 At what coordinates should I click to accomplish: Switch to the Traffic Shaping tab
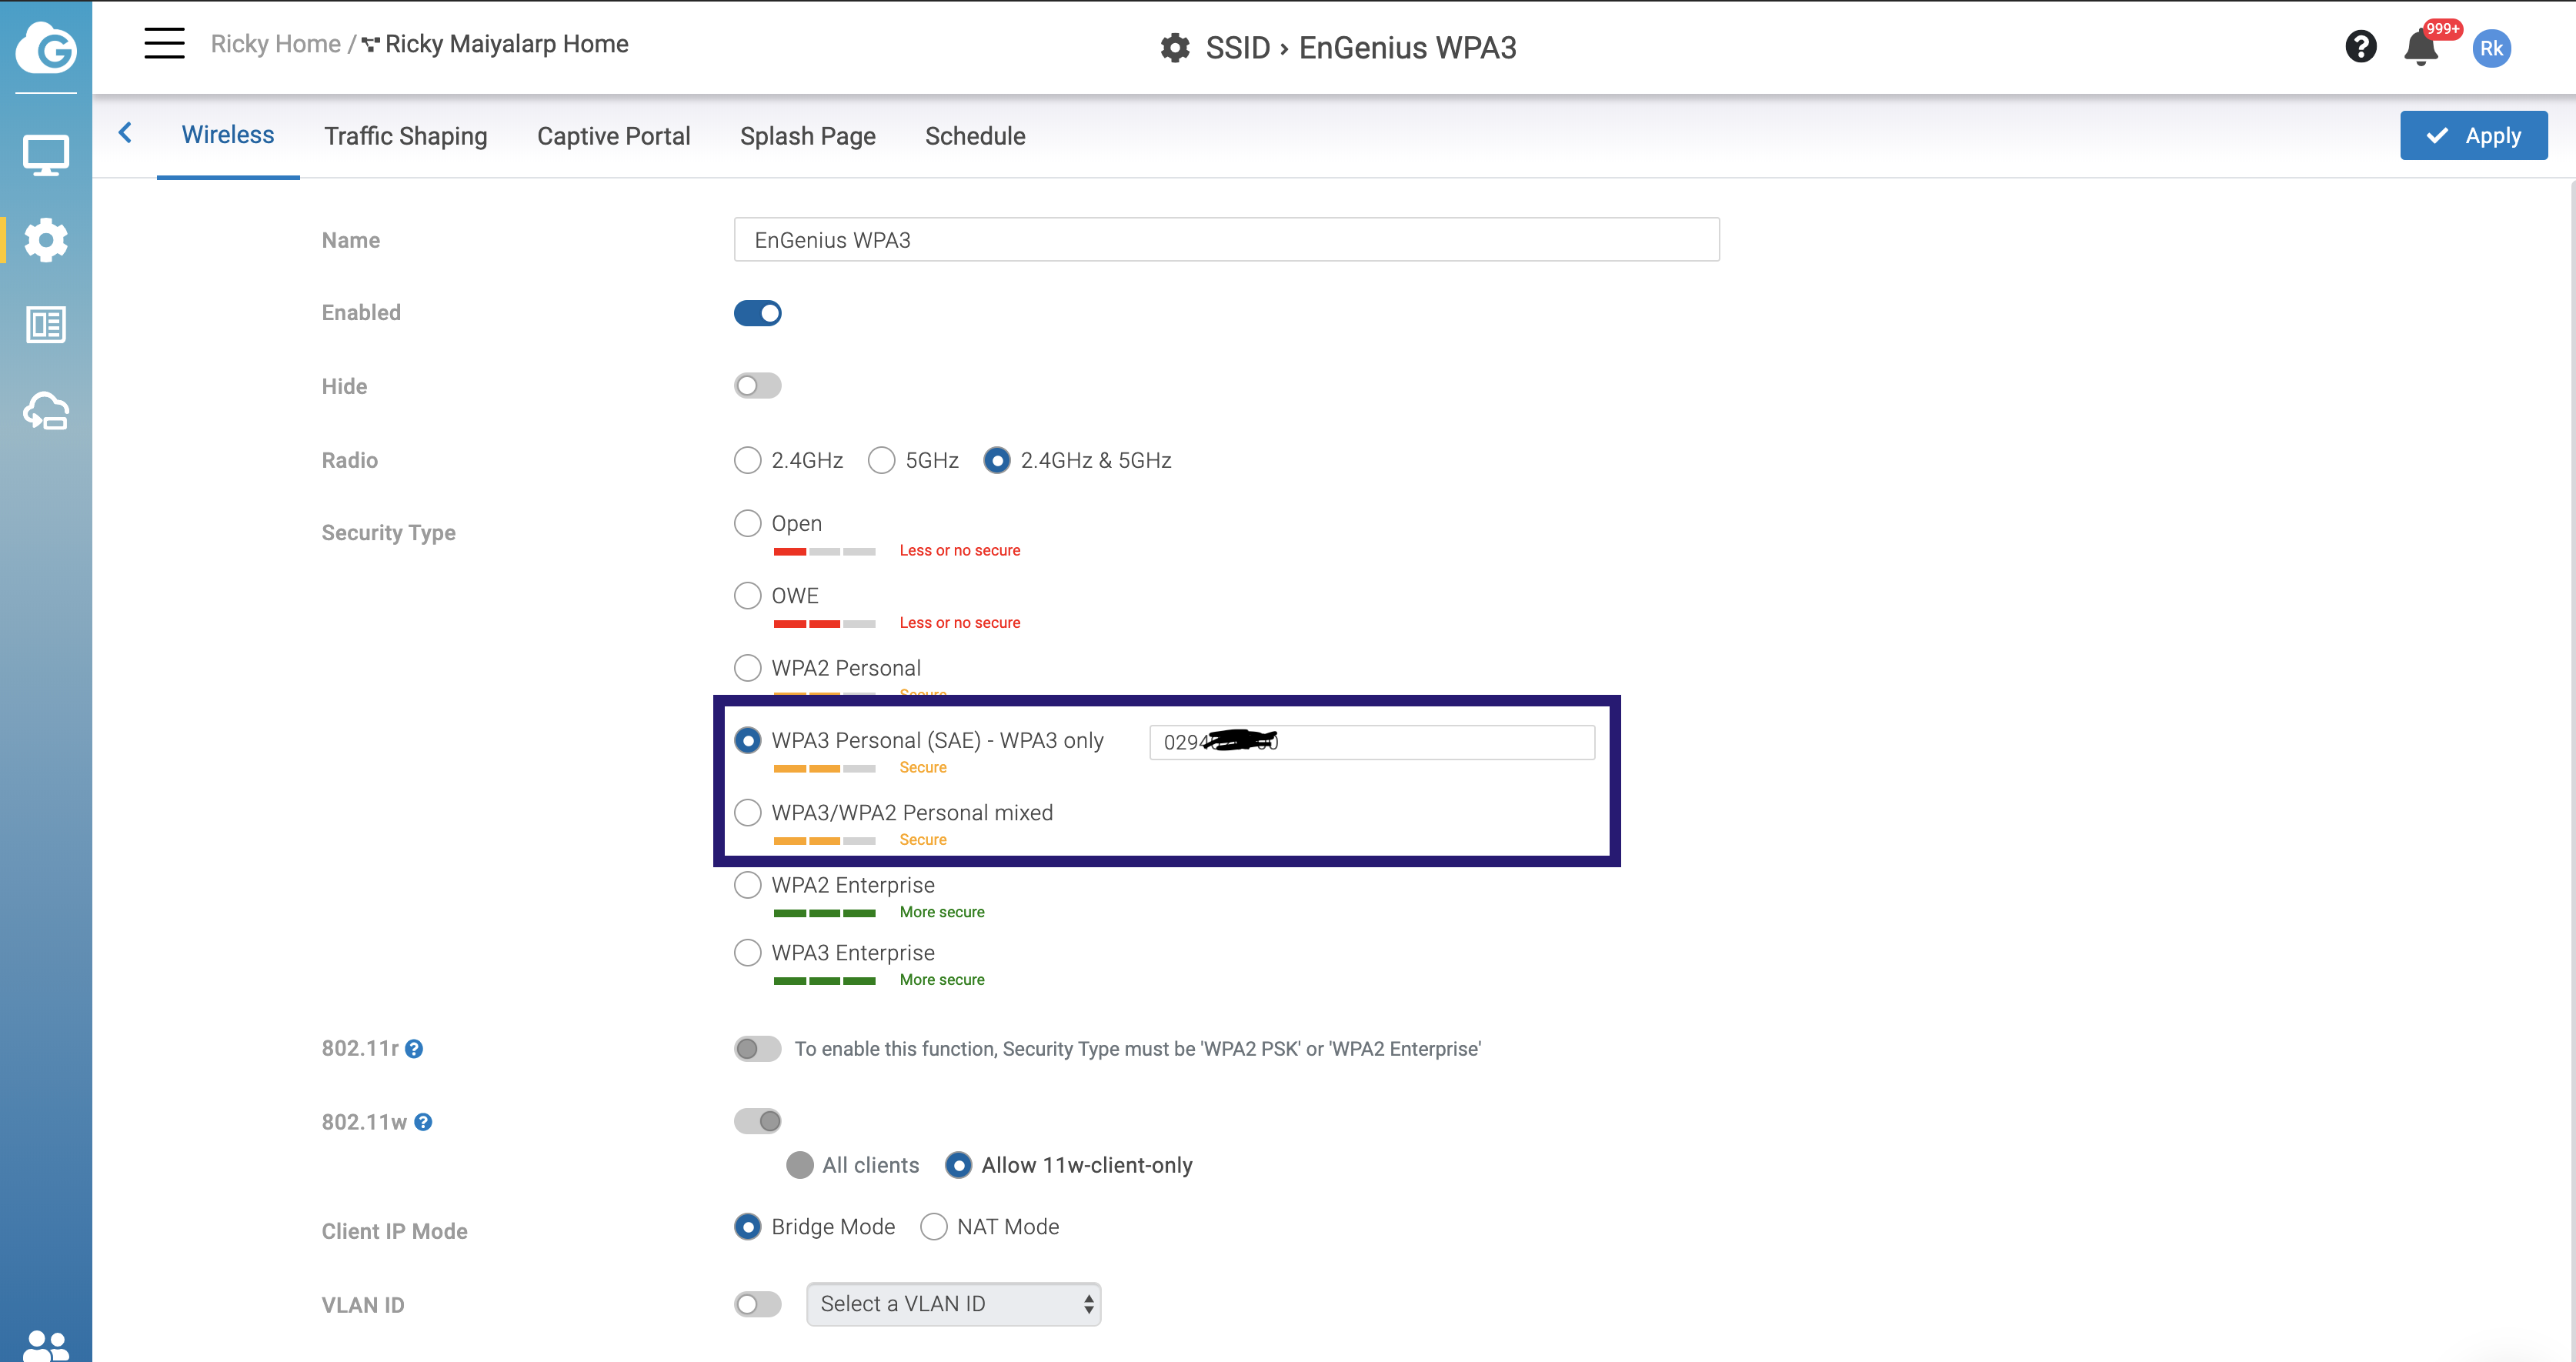[405, 136]
